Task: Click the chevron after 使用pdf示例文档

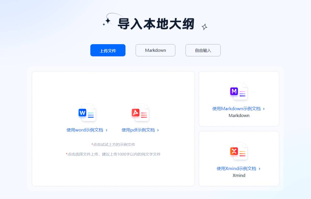Action: point(158,130)
